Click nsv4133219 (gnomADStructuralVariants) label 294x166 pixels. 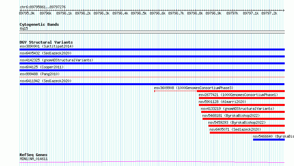click(x=238, y=109)
